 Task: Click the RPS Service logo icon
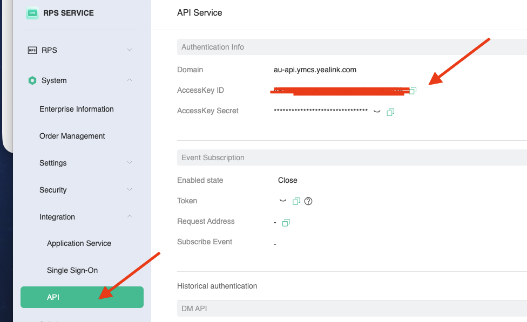32,13
